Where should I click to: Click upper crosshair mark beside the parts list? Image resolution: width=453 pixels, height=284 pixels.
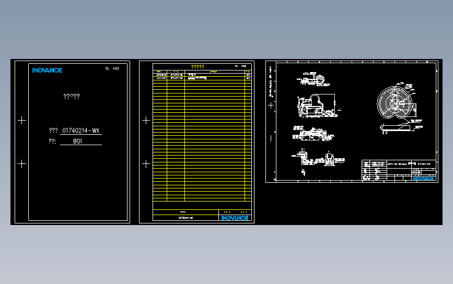(x=146, y=120)
